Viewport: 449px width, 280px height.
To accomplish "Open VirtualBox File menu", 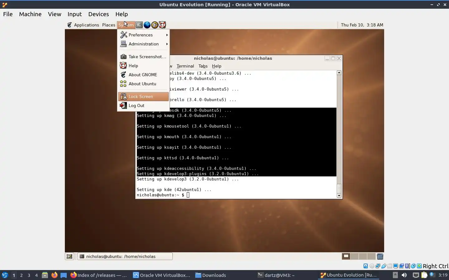I will pos(8,14).
